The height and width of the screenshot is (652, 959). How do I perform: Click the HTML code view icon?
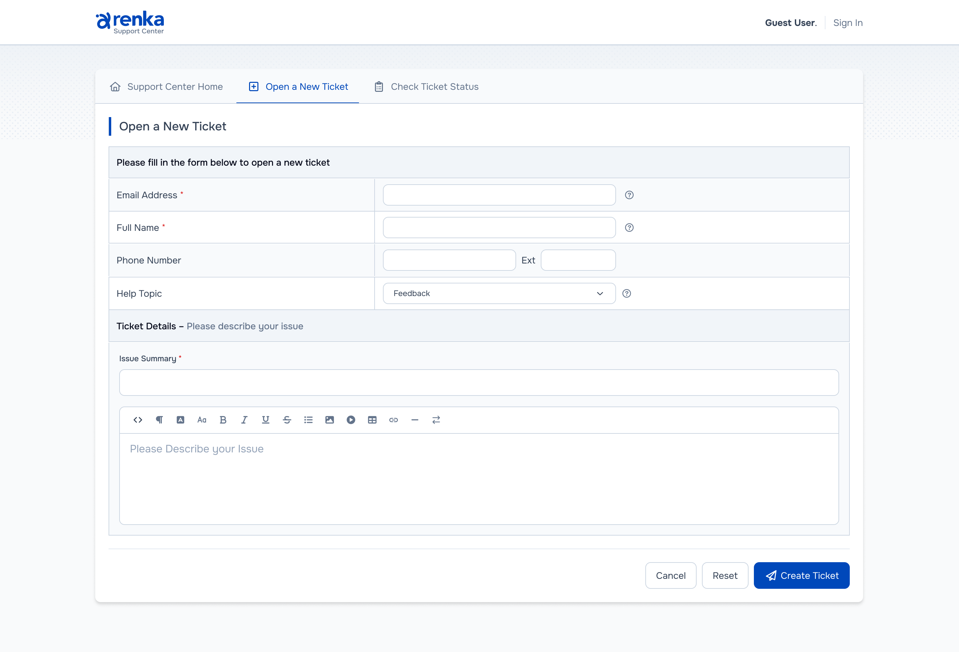(138, 420)
